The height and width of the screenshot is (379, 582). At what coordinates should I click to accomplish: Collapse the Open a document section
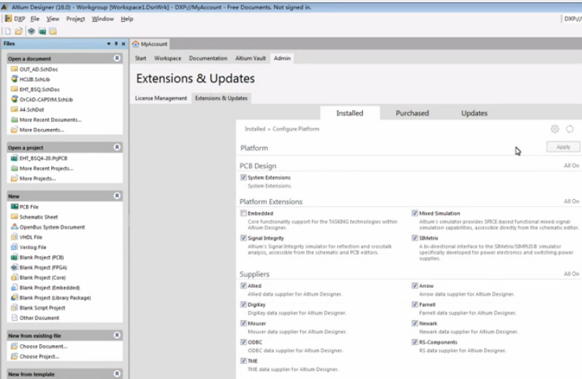(x=117, y=58)
